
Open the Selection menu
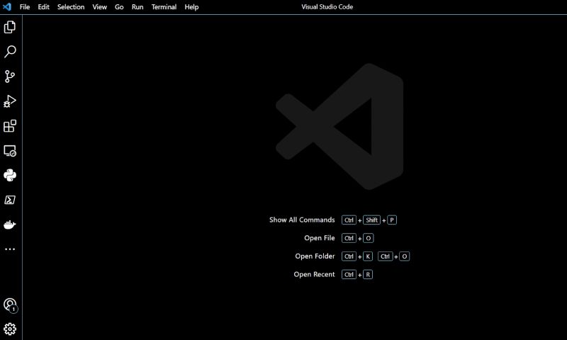(x=71, y=7)
